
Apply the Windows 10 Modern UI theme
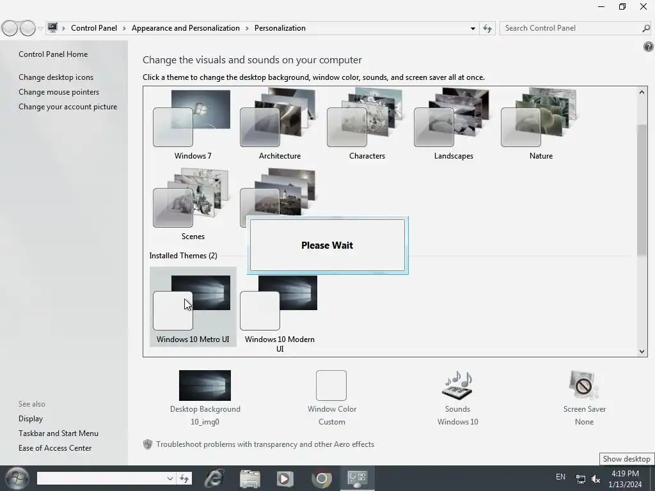click(x=280, y=313)
